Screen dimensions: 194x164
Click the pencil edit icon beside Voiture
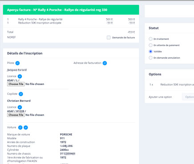[x=26, y=128]
